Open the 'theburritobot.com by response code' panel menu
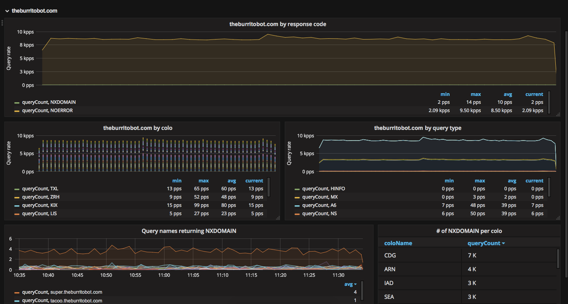This screenshot has width=568, height=304. tap(278, 24)
